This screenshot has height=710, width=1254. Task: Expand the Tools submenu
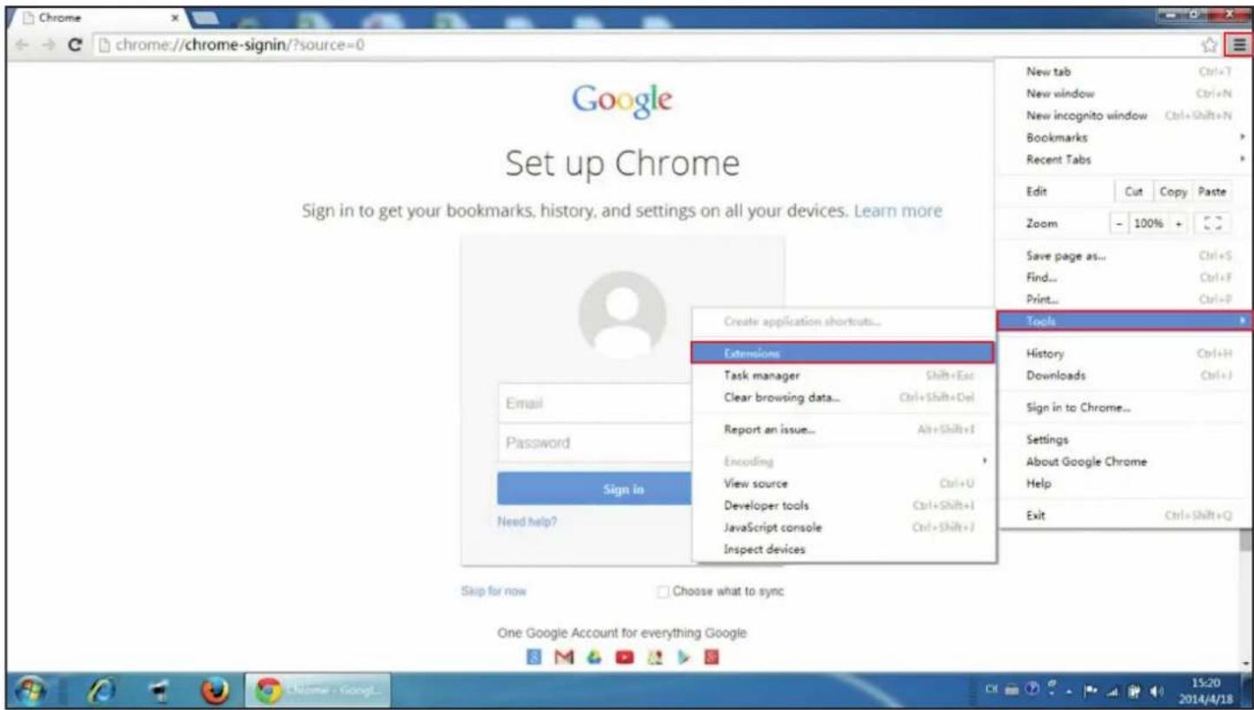point(1125,321)
